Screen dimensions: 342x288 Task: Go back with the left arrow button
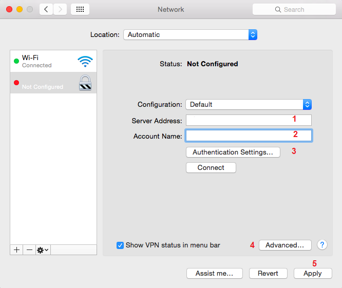46,9
